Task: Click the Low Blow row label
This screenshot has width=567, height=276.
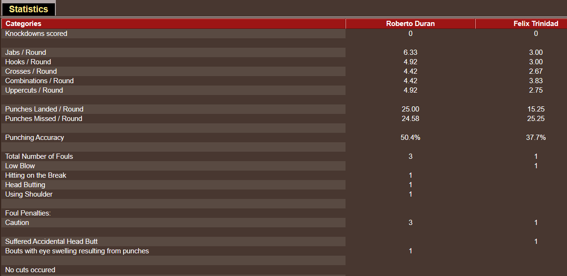Action: point(20,166)
